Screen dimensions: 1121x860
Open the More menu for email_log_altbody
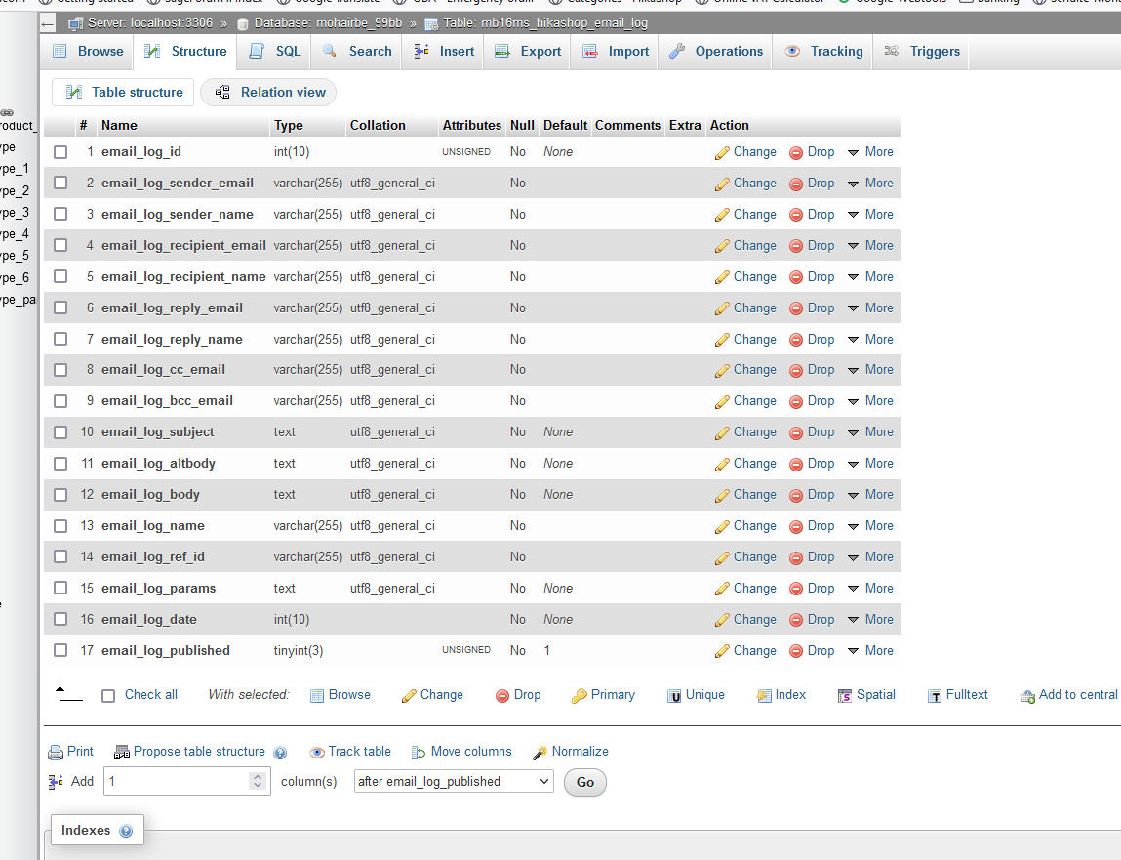(870, 463)
